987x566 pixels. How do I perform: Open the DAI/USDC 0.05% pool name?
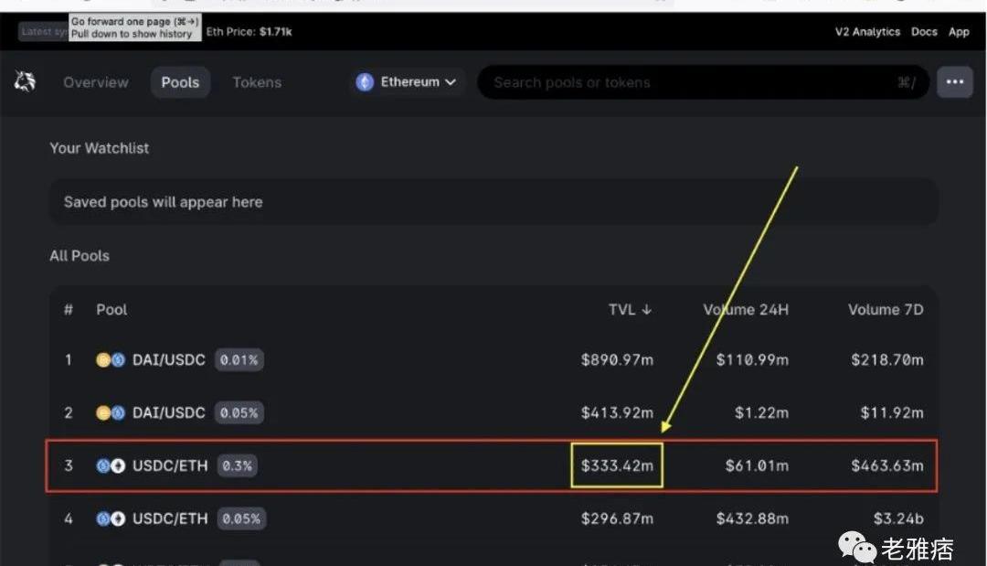tap(169, 413)
